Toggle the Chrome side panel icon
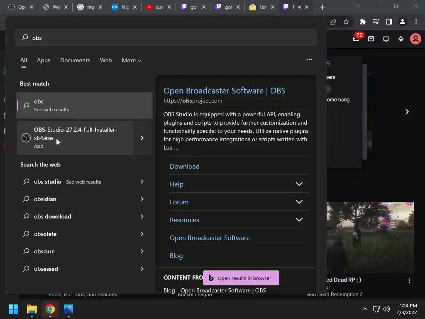 pyautogui.click(x=389, y=22)
